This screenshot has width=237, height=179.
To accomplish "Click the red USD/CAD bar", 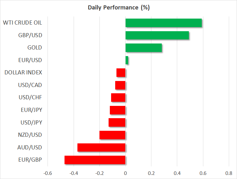I will pos(120,85).
